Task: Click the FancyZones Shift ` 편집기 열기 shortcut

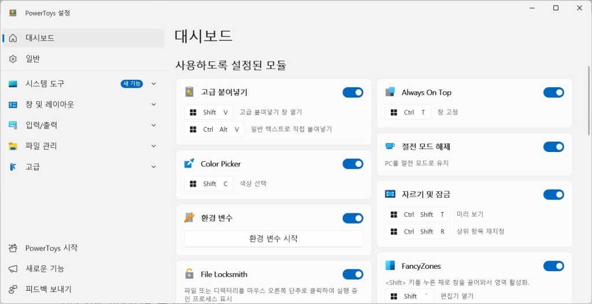Action: 410,296
